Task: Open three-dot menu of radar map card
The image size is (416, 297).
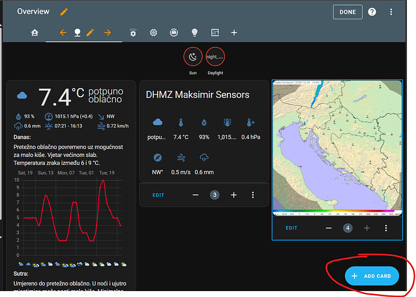Action: 386,228
